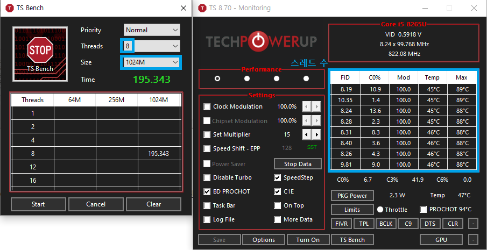Check the More Data option

coord(278,219)
